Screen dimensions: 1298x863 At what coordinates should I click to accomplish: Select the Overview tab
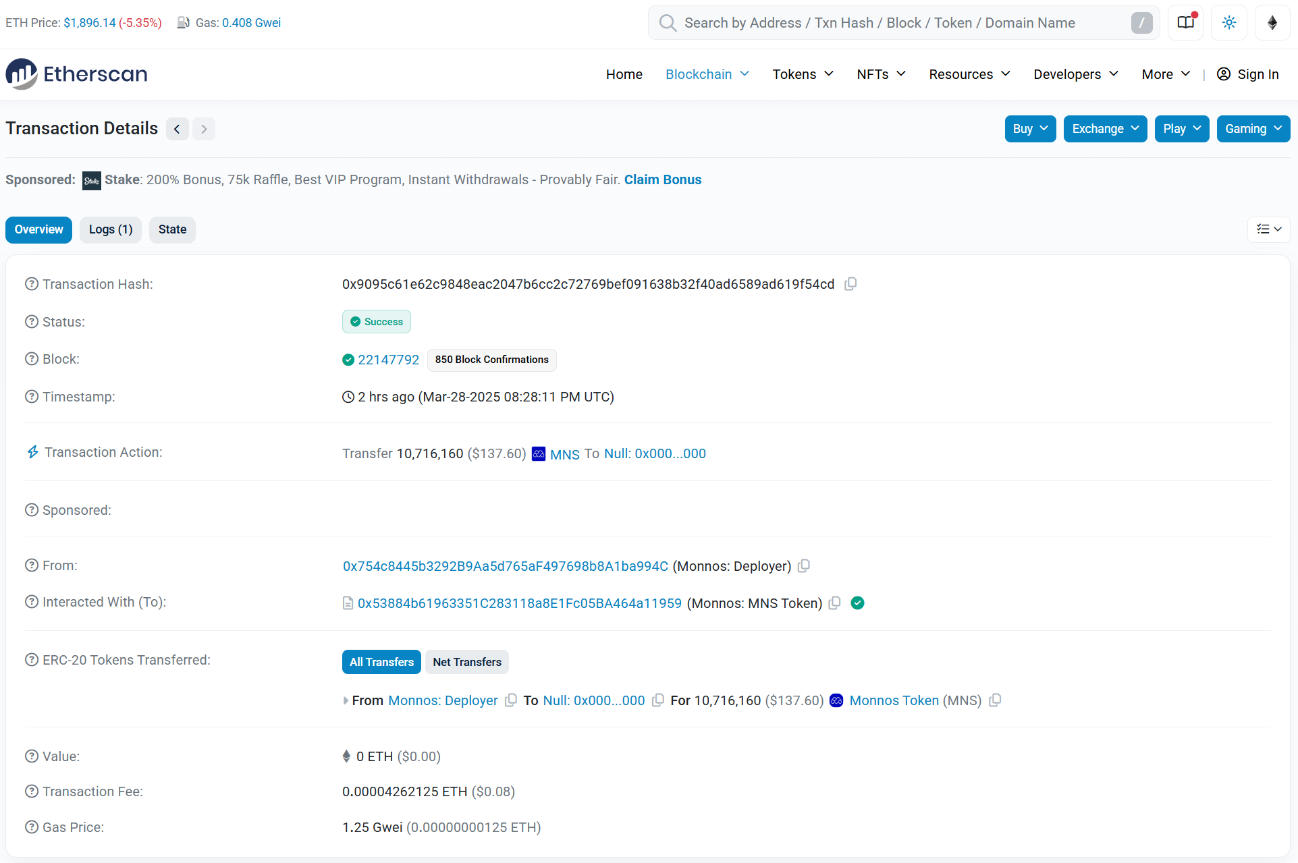point(39,230)
